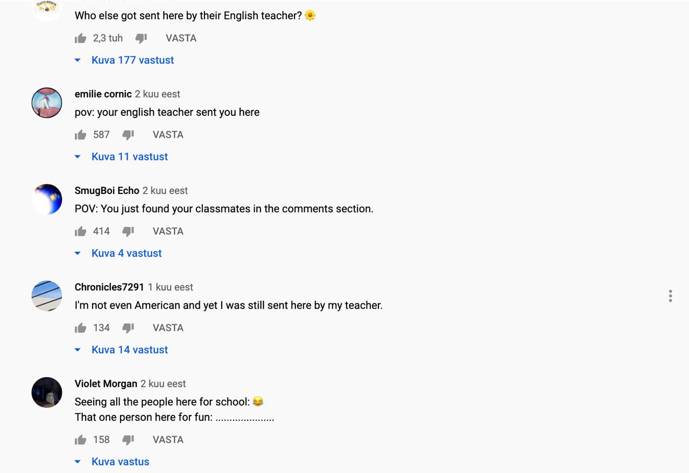Like the 'Who else got sent here' comment
689x473 pixels.
coord(81,38)
